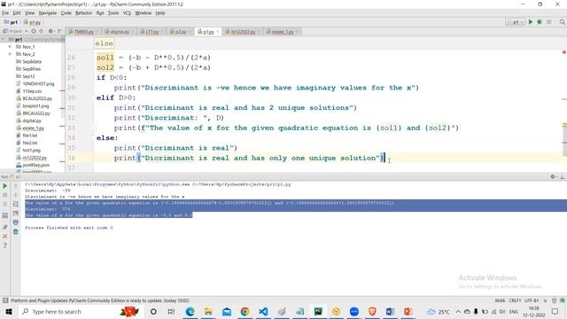Viewport: 567px width, 319px height.
Task: Open the Navigate menu
Action: [x=48, y=13]
